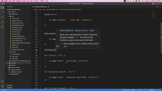Open Wi-Fi status menu
162x91 pixels.
[143, 1]
